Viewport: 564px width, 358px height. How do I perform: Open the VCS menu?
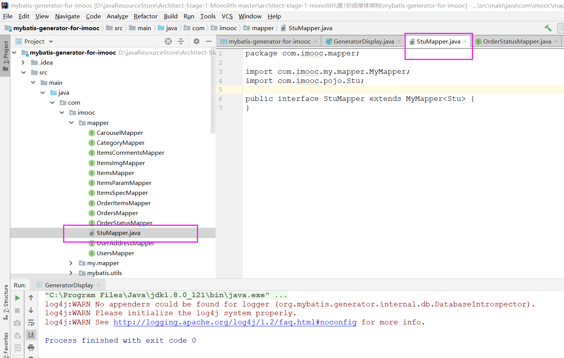click(227, 16)
